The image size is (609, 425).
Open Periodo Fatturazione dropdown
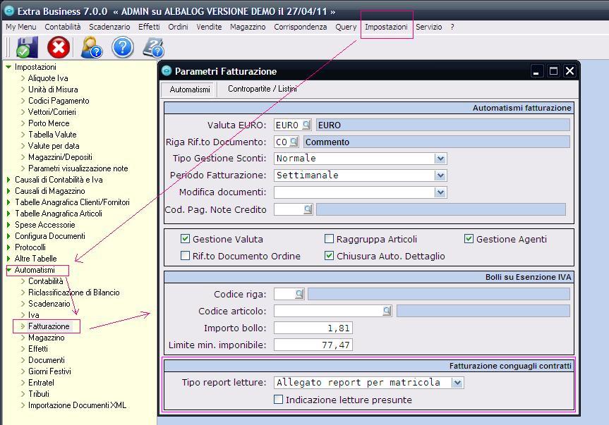point(440,175)
